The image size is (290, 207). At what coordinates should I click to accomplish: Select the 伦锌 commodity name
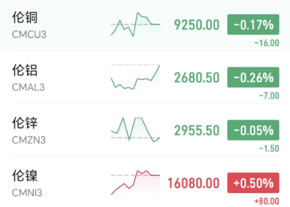pos(25,124)
